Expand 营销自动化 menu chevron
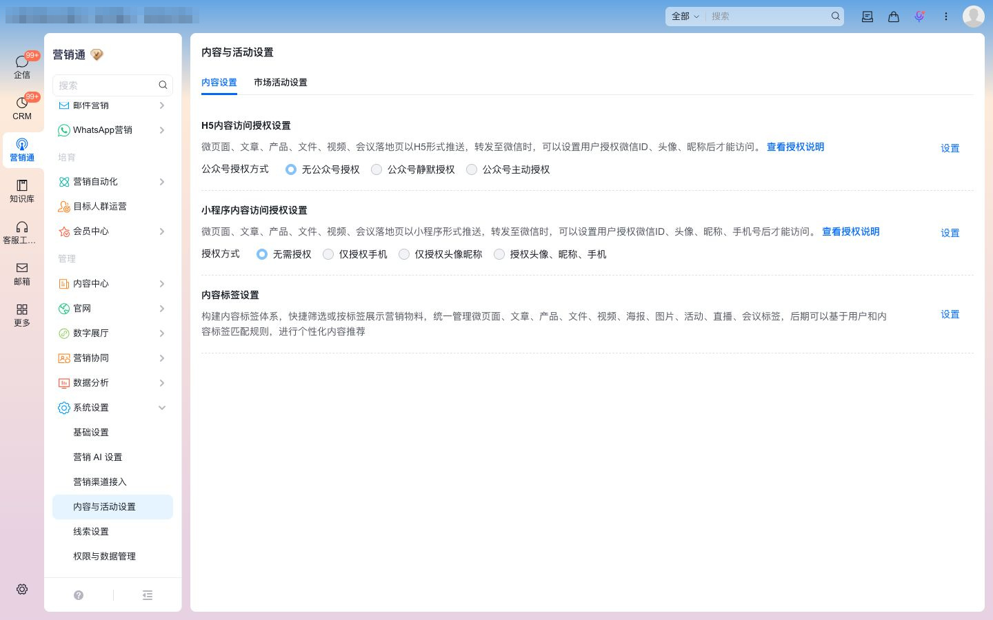The height and width of the screenshot is (620, 993). coord(162,182)
